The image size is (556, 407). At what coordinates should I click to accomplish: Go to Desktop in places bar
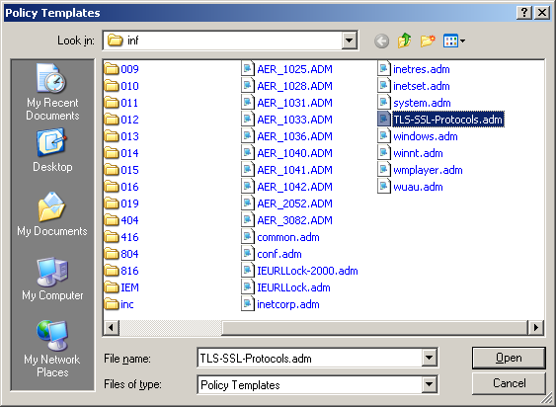52,150
